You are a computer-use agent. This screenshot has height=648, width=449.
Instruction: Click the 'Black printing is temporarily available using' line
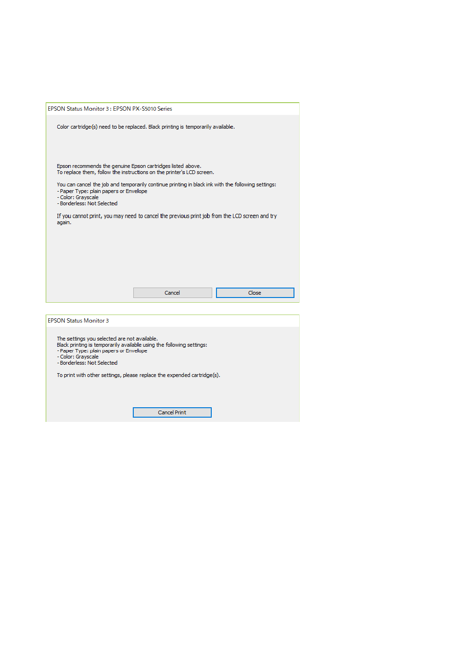(x=132, y=345)
